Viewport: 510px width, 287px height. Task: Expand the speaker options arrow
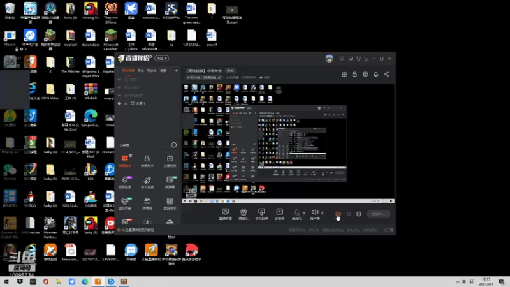323,213
